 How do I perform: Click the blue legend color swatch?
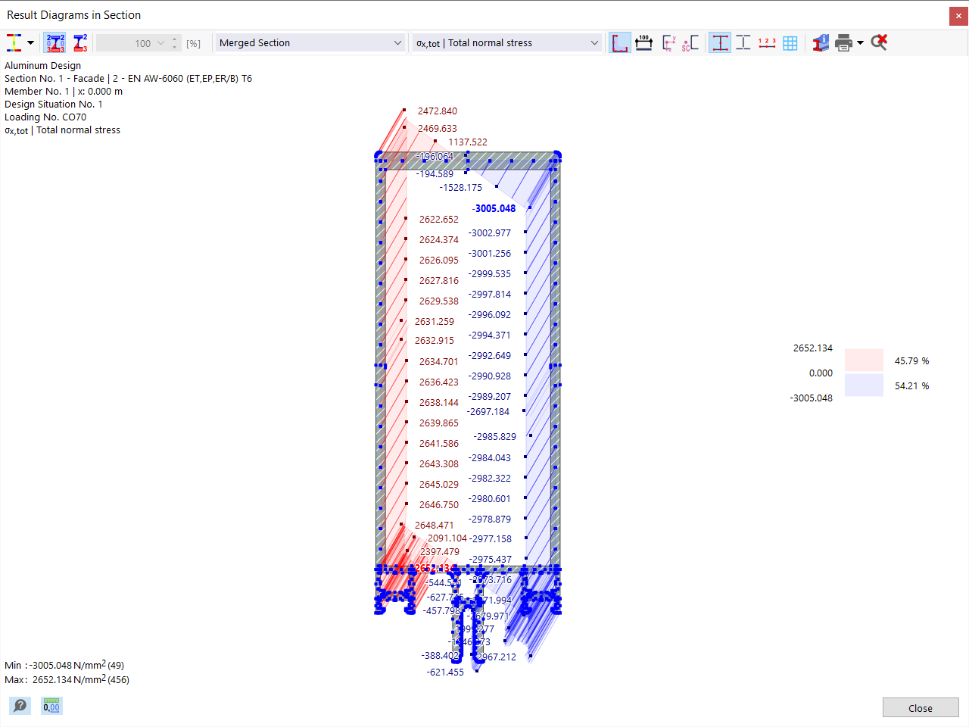tap(864, 385)
